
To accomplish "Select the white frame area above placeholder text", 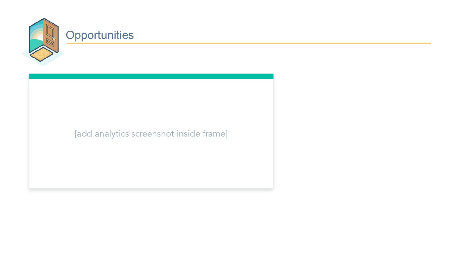I will click(x=151, y=104).
